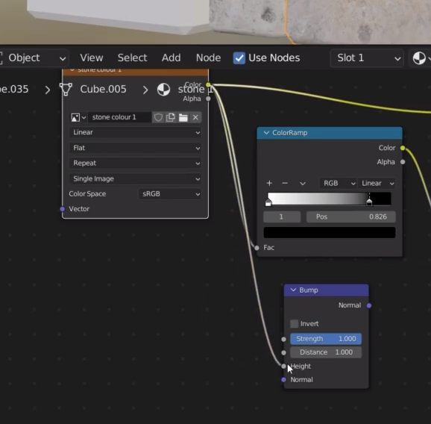Select the black color stop handle
431x424 pixels.
[x=369, y=202]
